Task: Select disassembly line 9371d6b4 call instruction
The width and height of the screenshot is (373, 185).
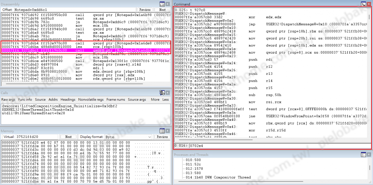Action: [86, 43]
